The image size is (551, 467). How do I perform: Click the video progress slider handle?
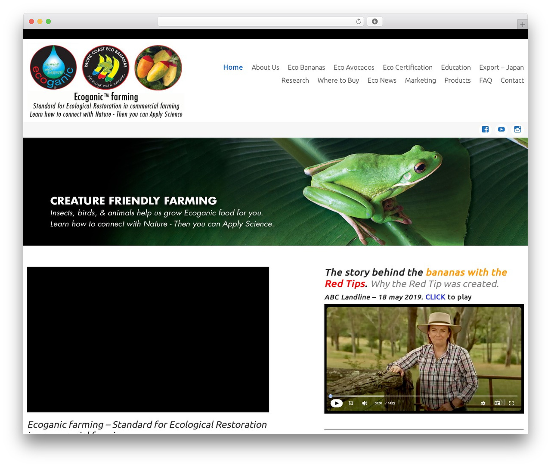(x=331, y=396)
